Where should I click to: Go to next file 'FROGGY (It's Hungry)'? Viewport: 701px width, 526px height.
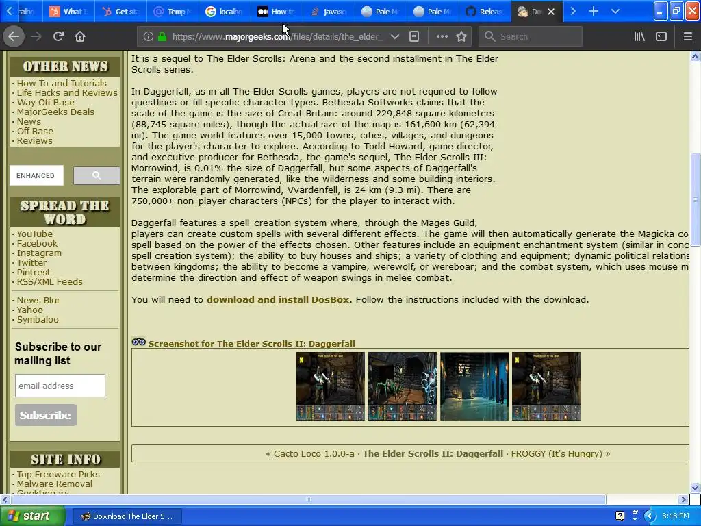tap(557, 453)
